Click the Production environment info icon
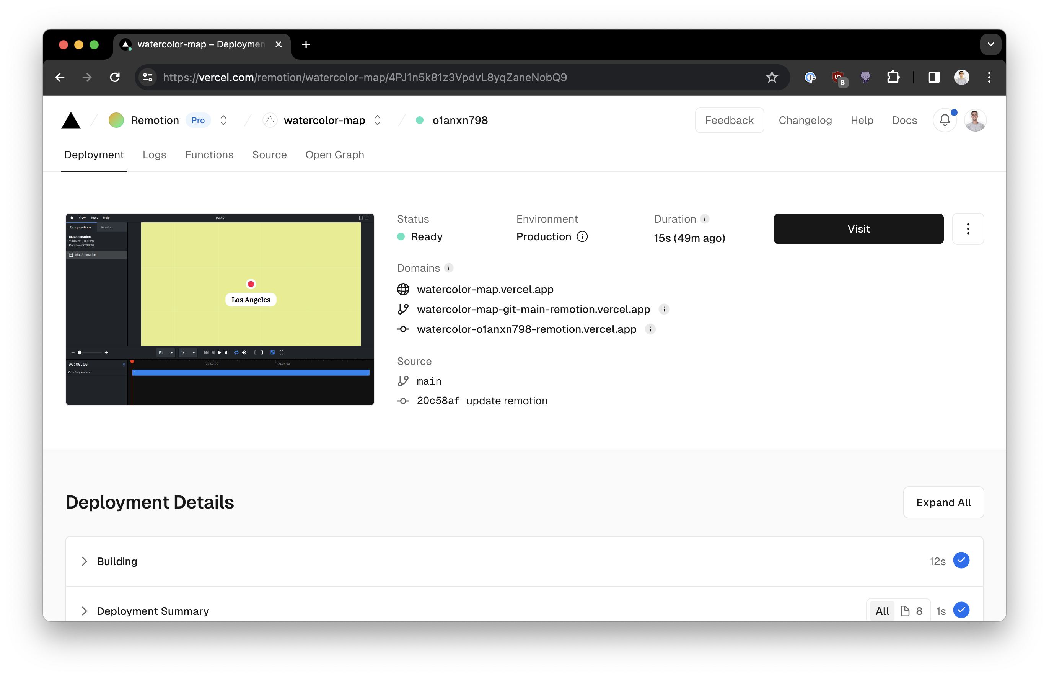1049x678 pixels. tap(582, 237)
